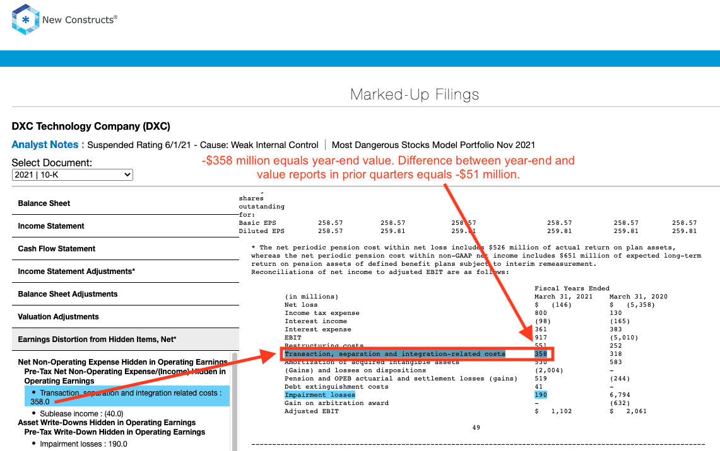Viewport: 720px width, 451px height.
Task: Click the Net loss row label
Action: (x=301, y=305)
